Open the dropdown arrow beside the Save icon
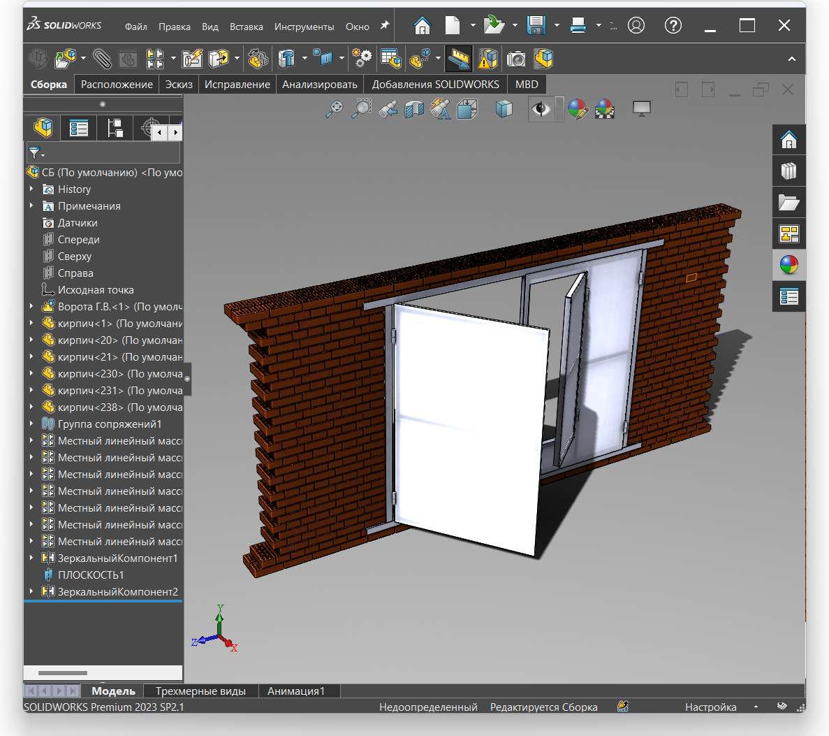Image resolution: width=829 pixels, height=736 pixels. tap(557, 26)
